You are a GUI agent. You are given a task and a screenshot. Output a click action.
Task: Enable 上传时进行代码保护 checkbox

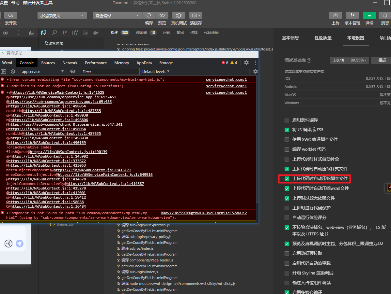tap(287, 208)
